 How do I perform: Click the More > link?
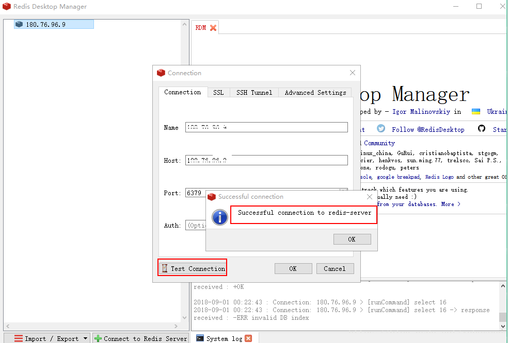point(451,204)
